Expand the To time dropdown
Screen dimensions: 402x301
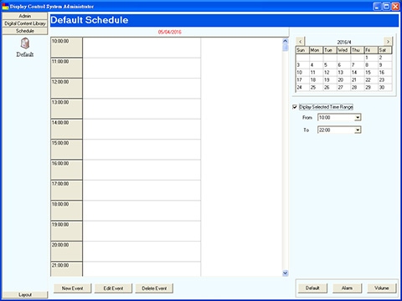pyautogui.click(x=358, y=130)
